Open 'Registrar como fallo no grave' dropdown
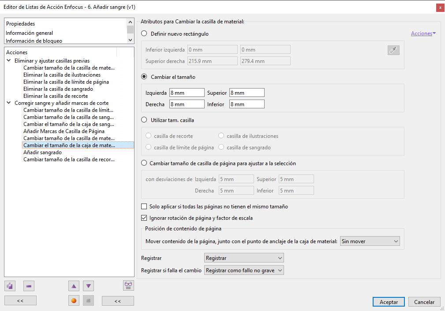Image resolution: width=445 pixels, height=311 pixels. tap(244, 270)
